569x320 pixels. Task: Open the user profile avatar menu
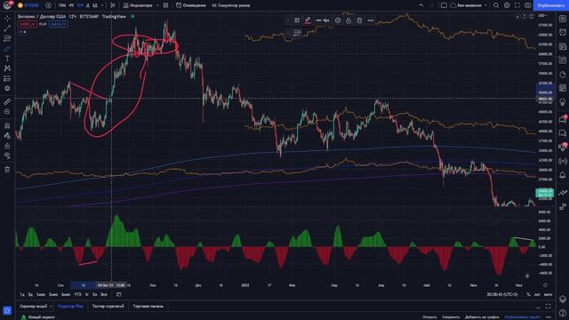[7, 5]
